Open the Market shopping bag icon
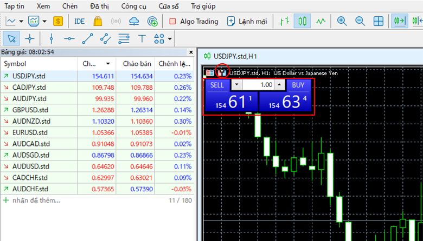 pos(98,21)
